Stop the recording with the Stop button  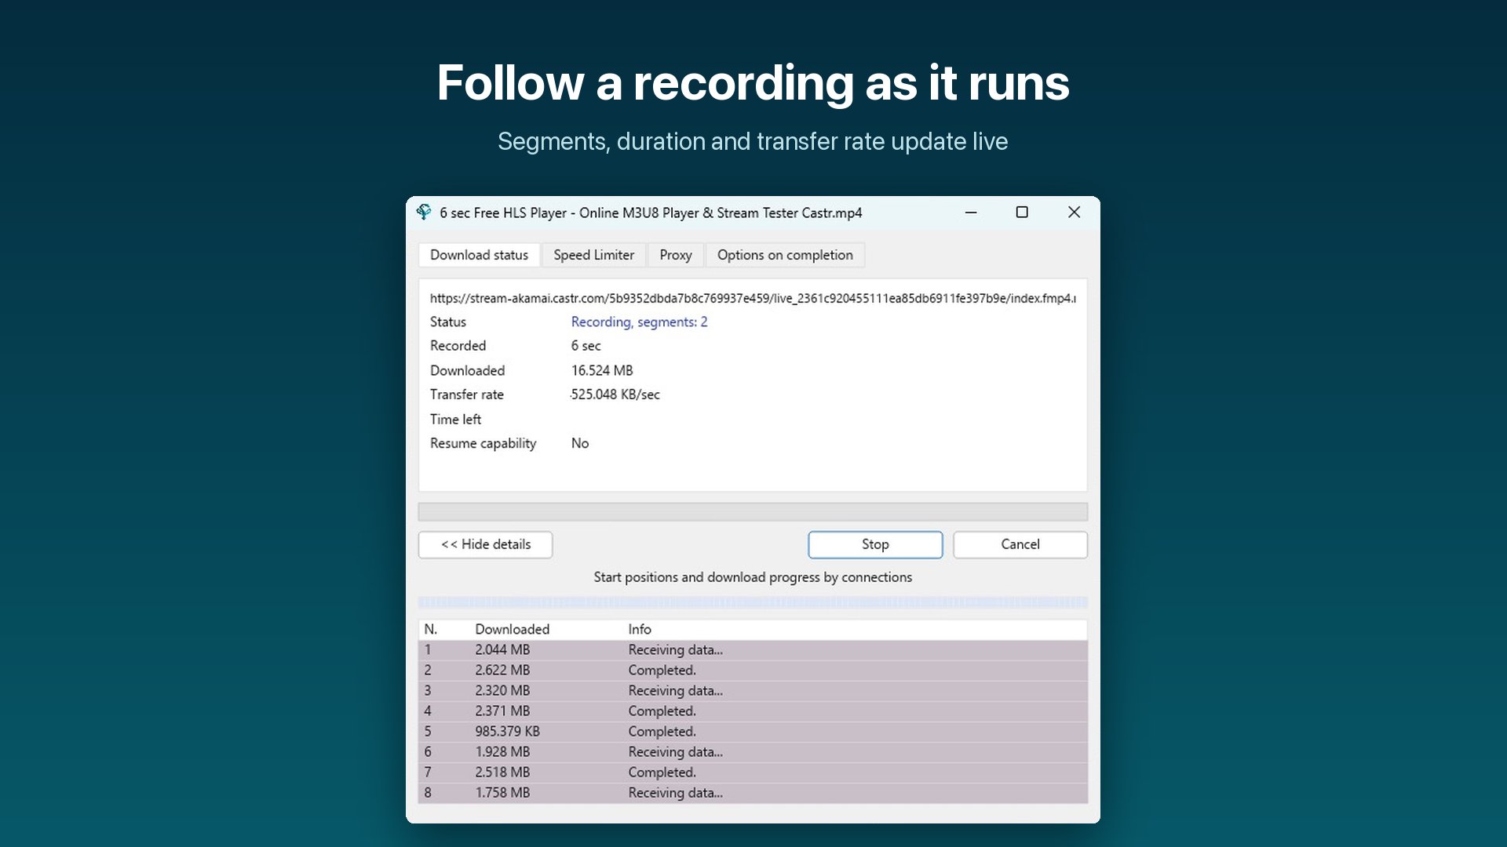pyautogui.click(x=875, y=544)
